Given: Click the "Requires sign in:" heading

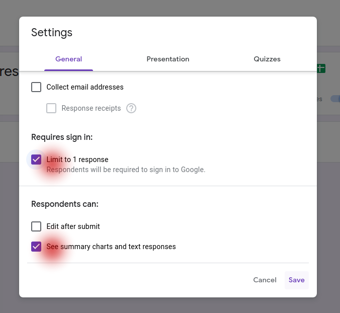Looking at the screenshot, I should click(x=62, y=137).
